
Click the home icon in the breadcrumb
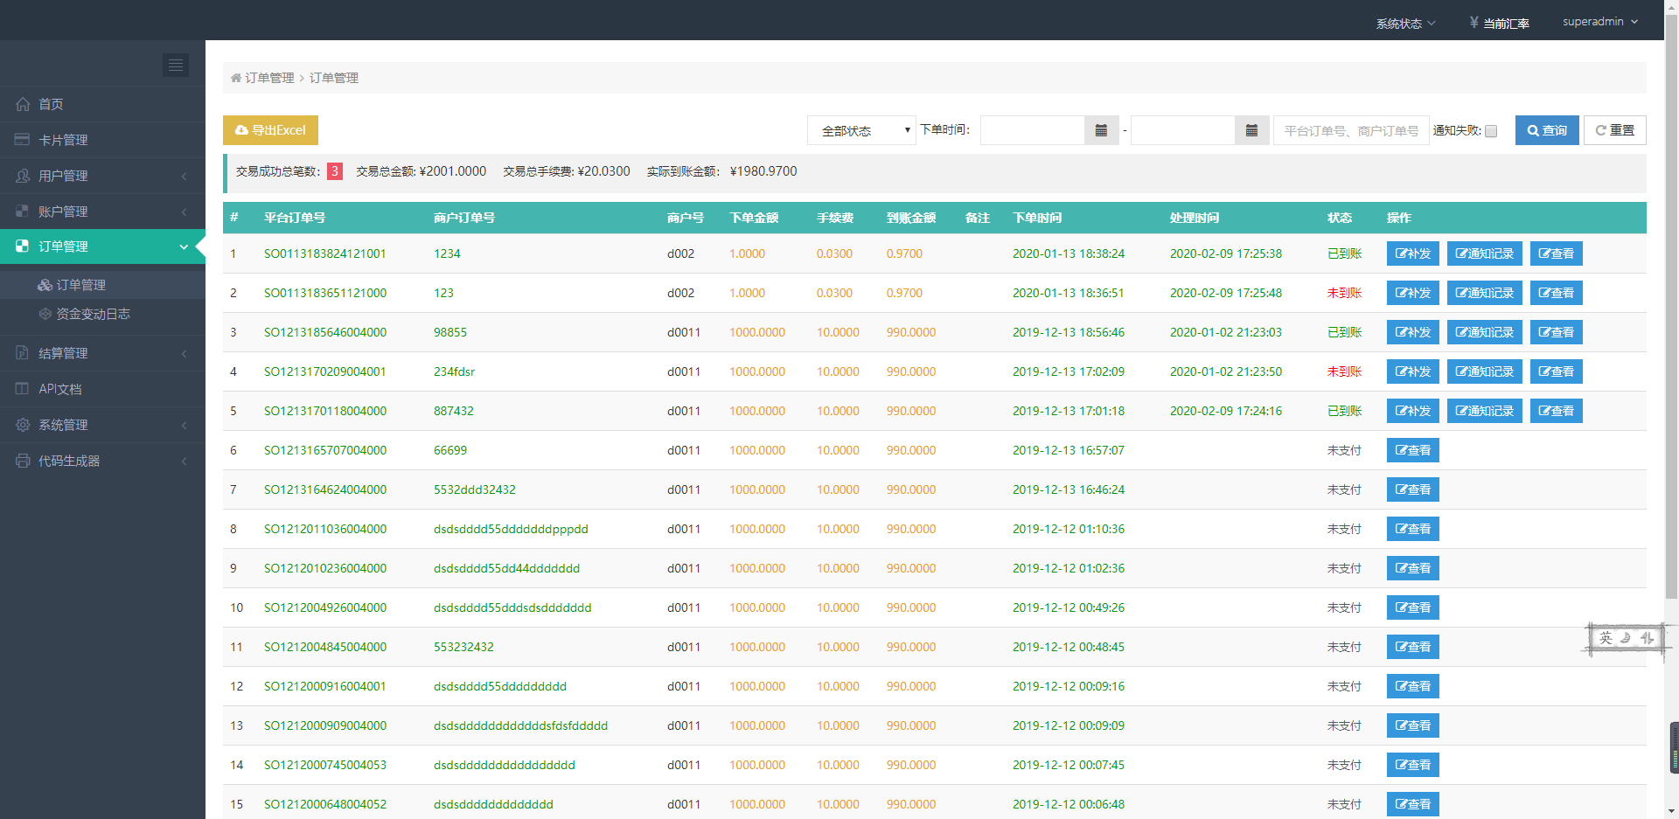236,78
